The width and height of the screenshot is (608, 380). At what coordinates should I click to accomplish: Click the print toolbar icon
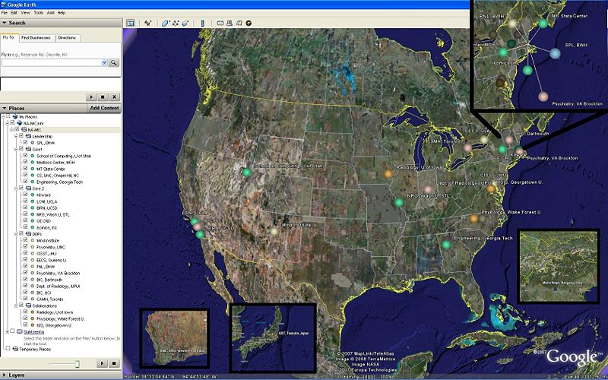(x=230, y=23)
